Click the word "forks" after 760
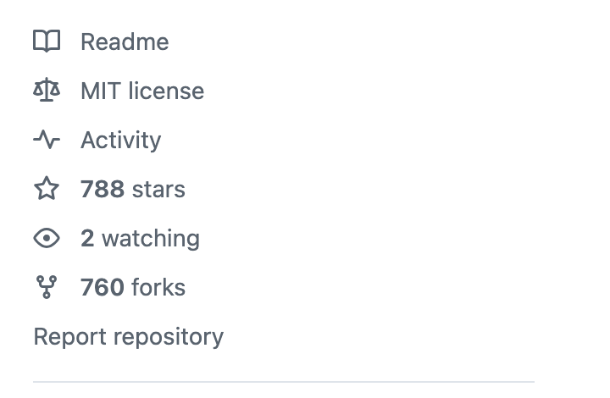Image resolution: width=610 pixels, height=398 pixels. pyautogui.click(x=158, y=288)
